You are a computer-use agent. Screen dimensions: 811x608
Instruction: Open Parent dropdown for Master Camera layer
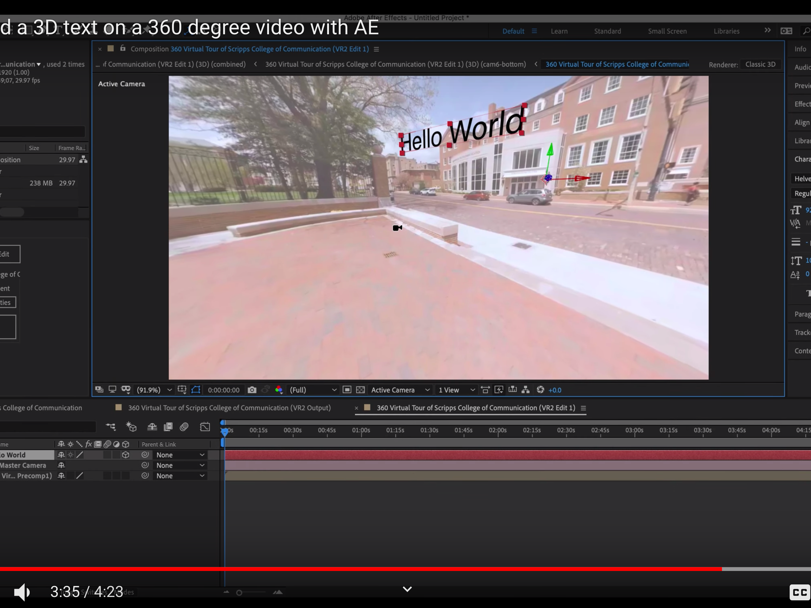coord(180,465)
